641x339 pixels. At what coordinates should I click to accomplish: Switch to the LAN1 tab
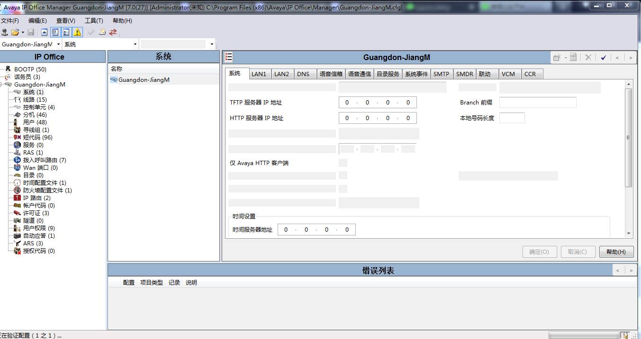click(x=259, y=74)
